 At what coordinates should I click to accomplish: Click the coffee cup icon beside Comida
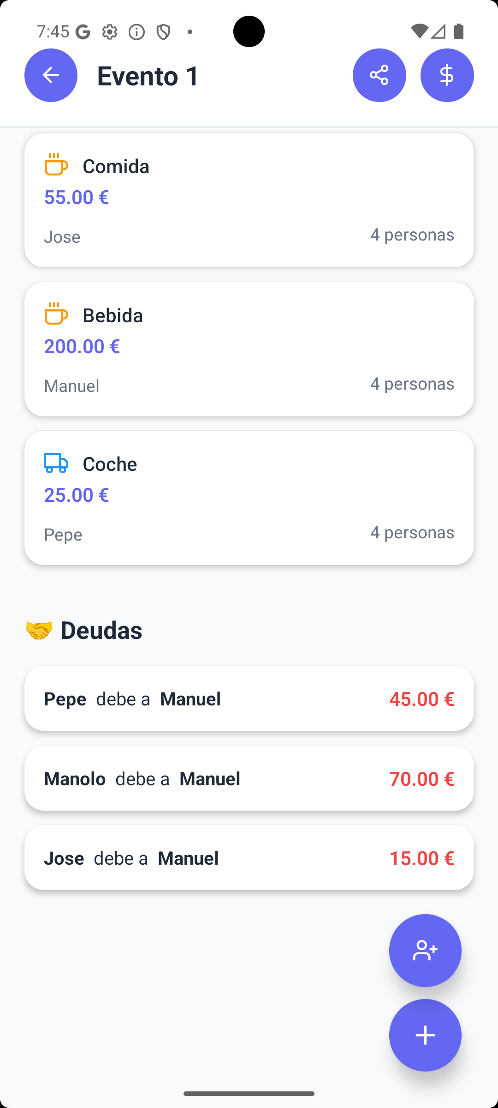tap(56, 165)
